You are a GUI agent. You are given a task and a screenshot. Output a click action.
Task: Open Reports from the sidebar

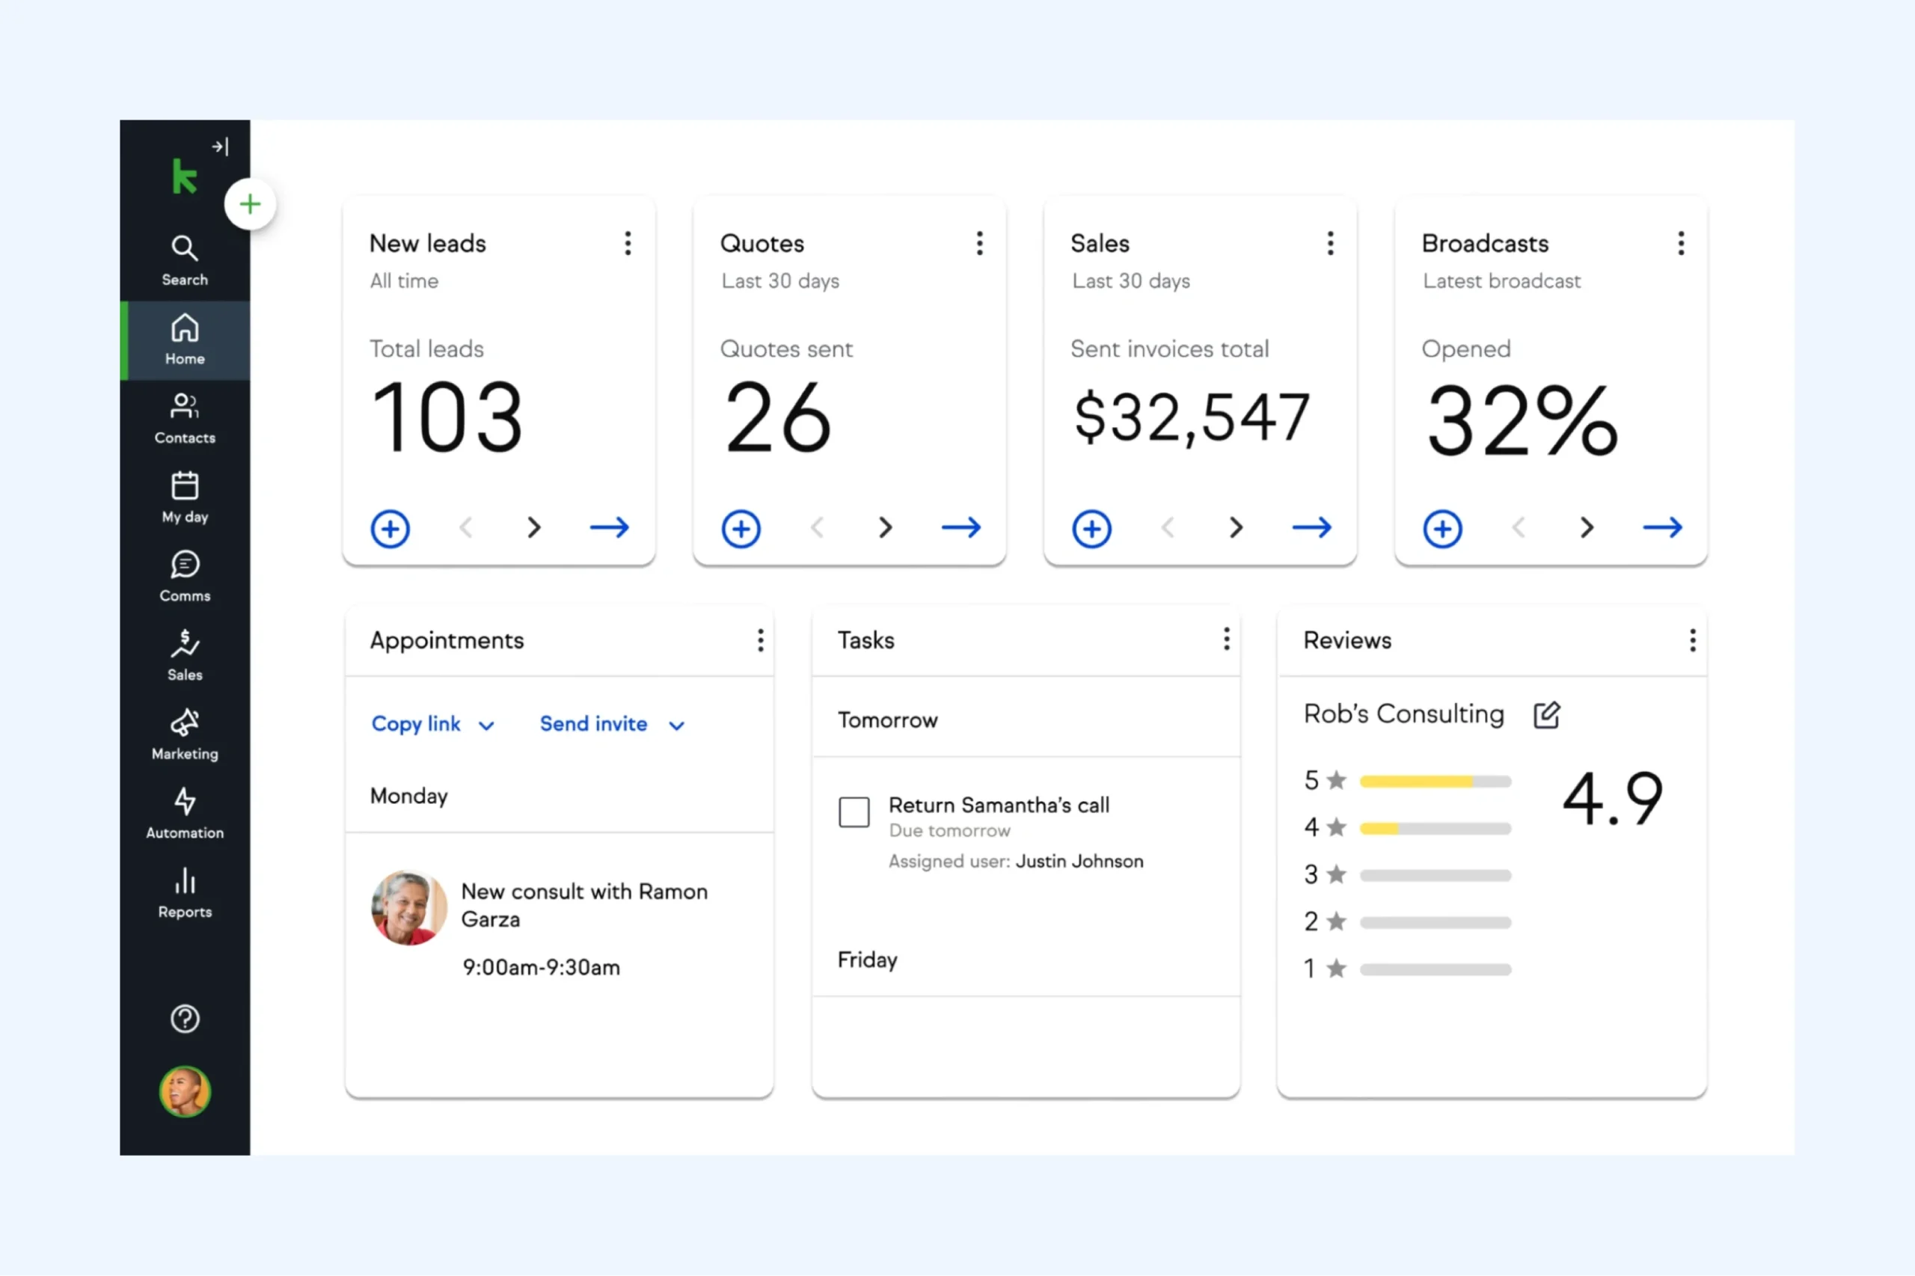click(x=185, y=893)
